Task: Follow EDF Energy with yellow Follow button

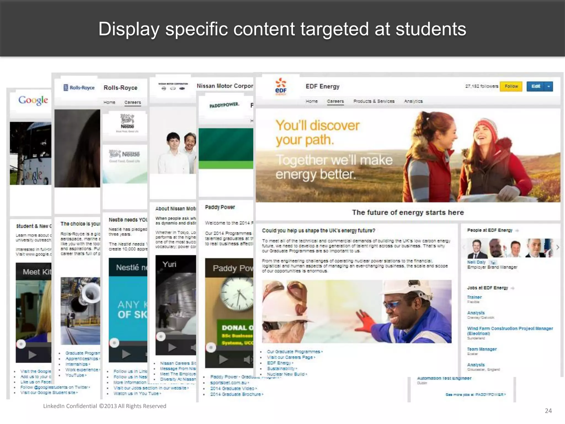Action: [511, 86]
